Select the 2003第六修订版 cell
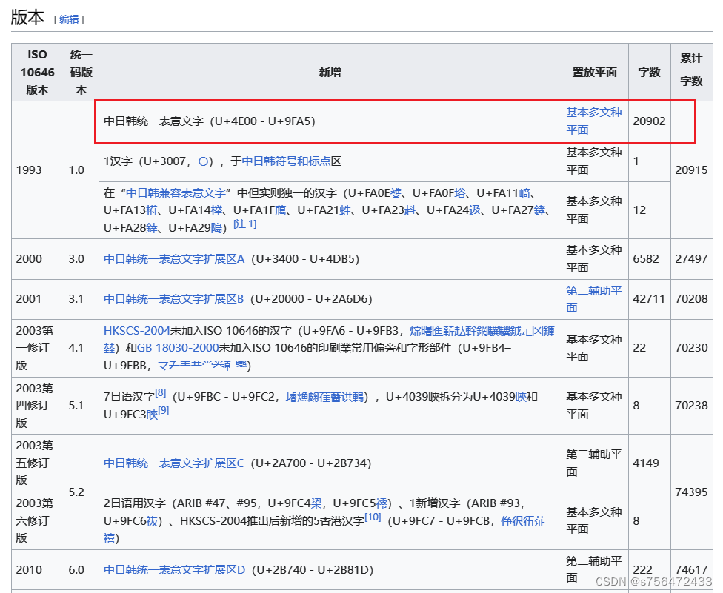 click(x=37, y=520)
